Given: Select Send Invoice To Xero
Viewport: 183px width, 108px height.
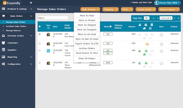Looking at the screenshot, I should (87, 53).
